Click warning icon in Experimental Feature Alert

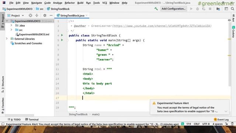(x=154, y=103)
